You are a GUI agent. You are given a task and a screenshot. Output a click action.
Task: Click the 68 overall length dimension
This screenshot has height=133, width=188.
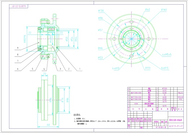pyautogui.click(x=48, y=125)
